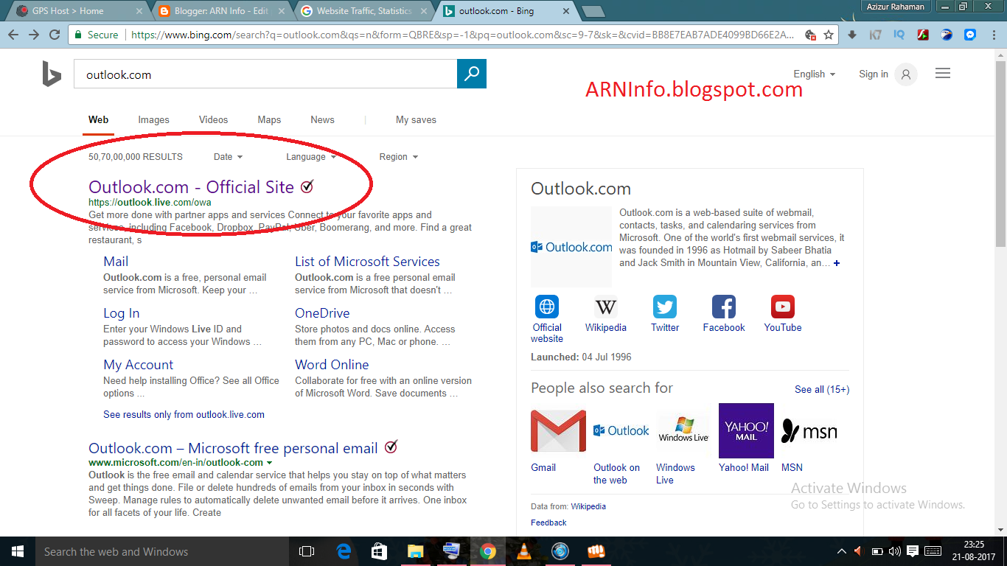Switch to the News tab
1007x566 pixels.
[322, 119]
